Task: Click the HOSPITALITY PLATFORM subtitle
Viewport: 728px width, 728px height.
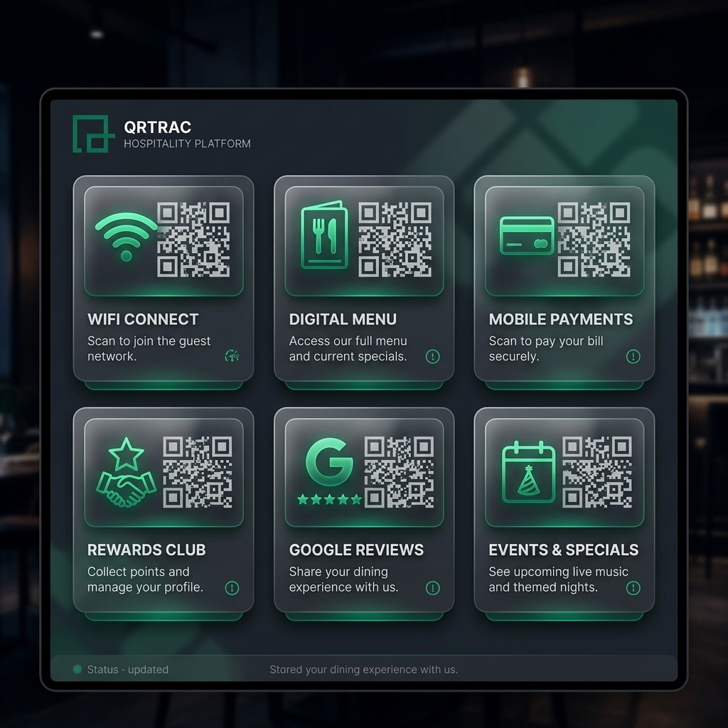Action: click(x=187, y=144)
